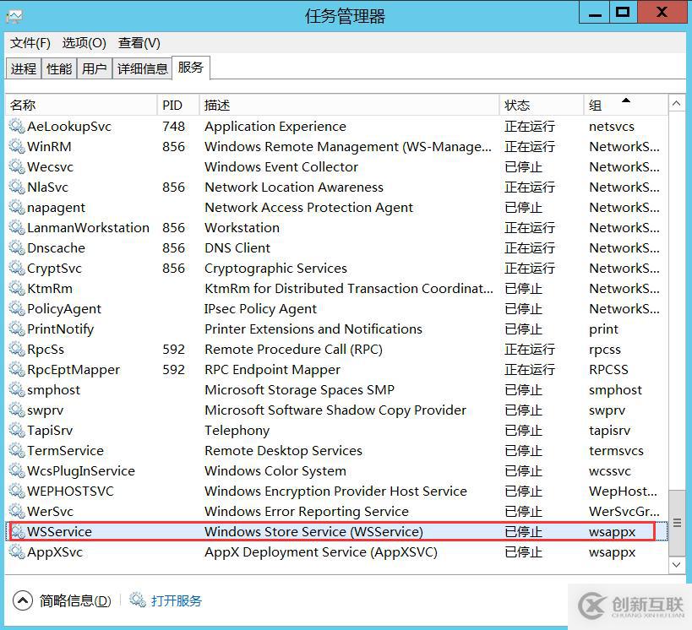Click the scrollbar down arrow
692x630 pixels.
pos(678,564)
